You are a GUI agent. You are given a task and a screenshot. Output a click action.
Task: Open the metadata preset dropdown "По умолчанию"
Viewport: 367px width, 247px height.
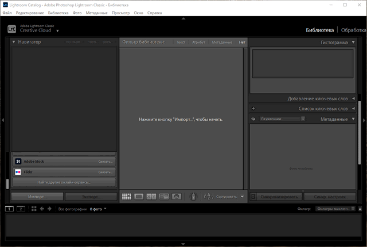pos(282,119)
